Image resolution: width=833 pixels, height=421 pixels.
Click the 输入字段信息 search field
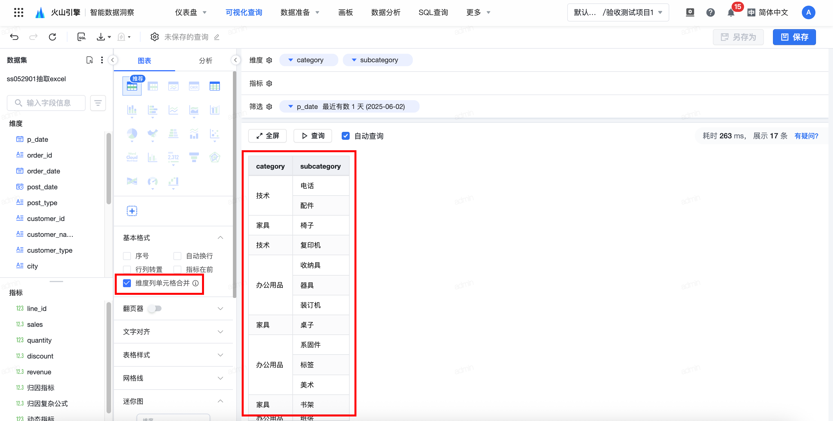click(46, 103)
